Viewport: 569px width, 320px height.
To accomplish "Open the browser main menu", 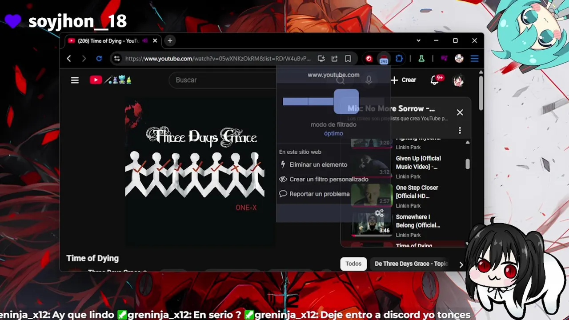I will coord(474,59).
